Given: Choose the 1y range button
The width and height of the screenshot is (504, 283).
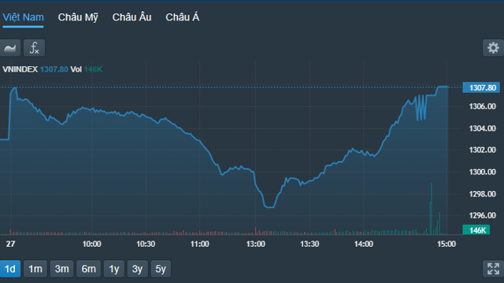Looking at the screenshot, I should (114, 269).
